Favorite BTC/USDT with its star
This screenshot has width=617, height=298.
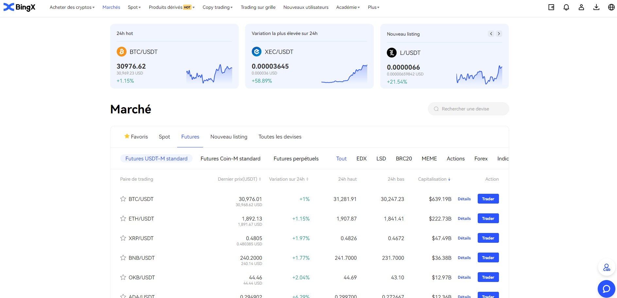123,199
